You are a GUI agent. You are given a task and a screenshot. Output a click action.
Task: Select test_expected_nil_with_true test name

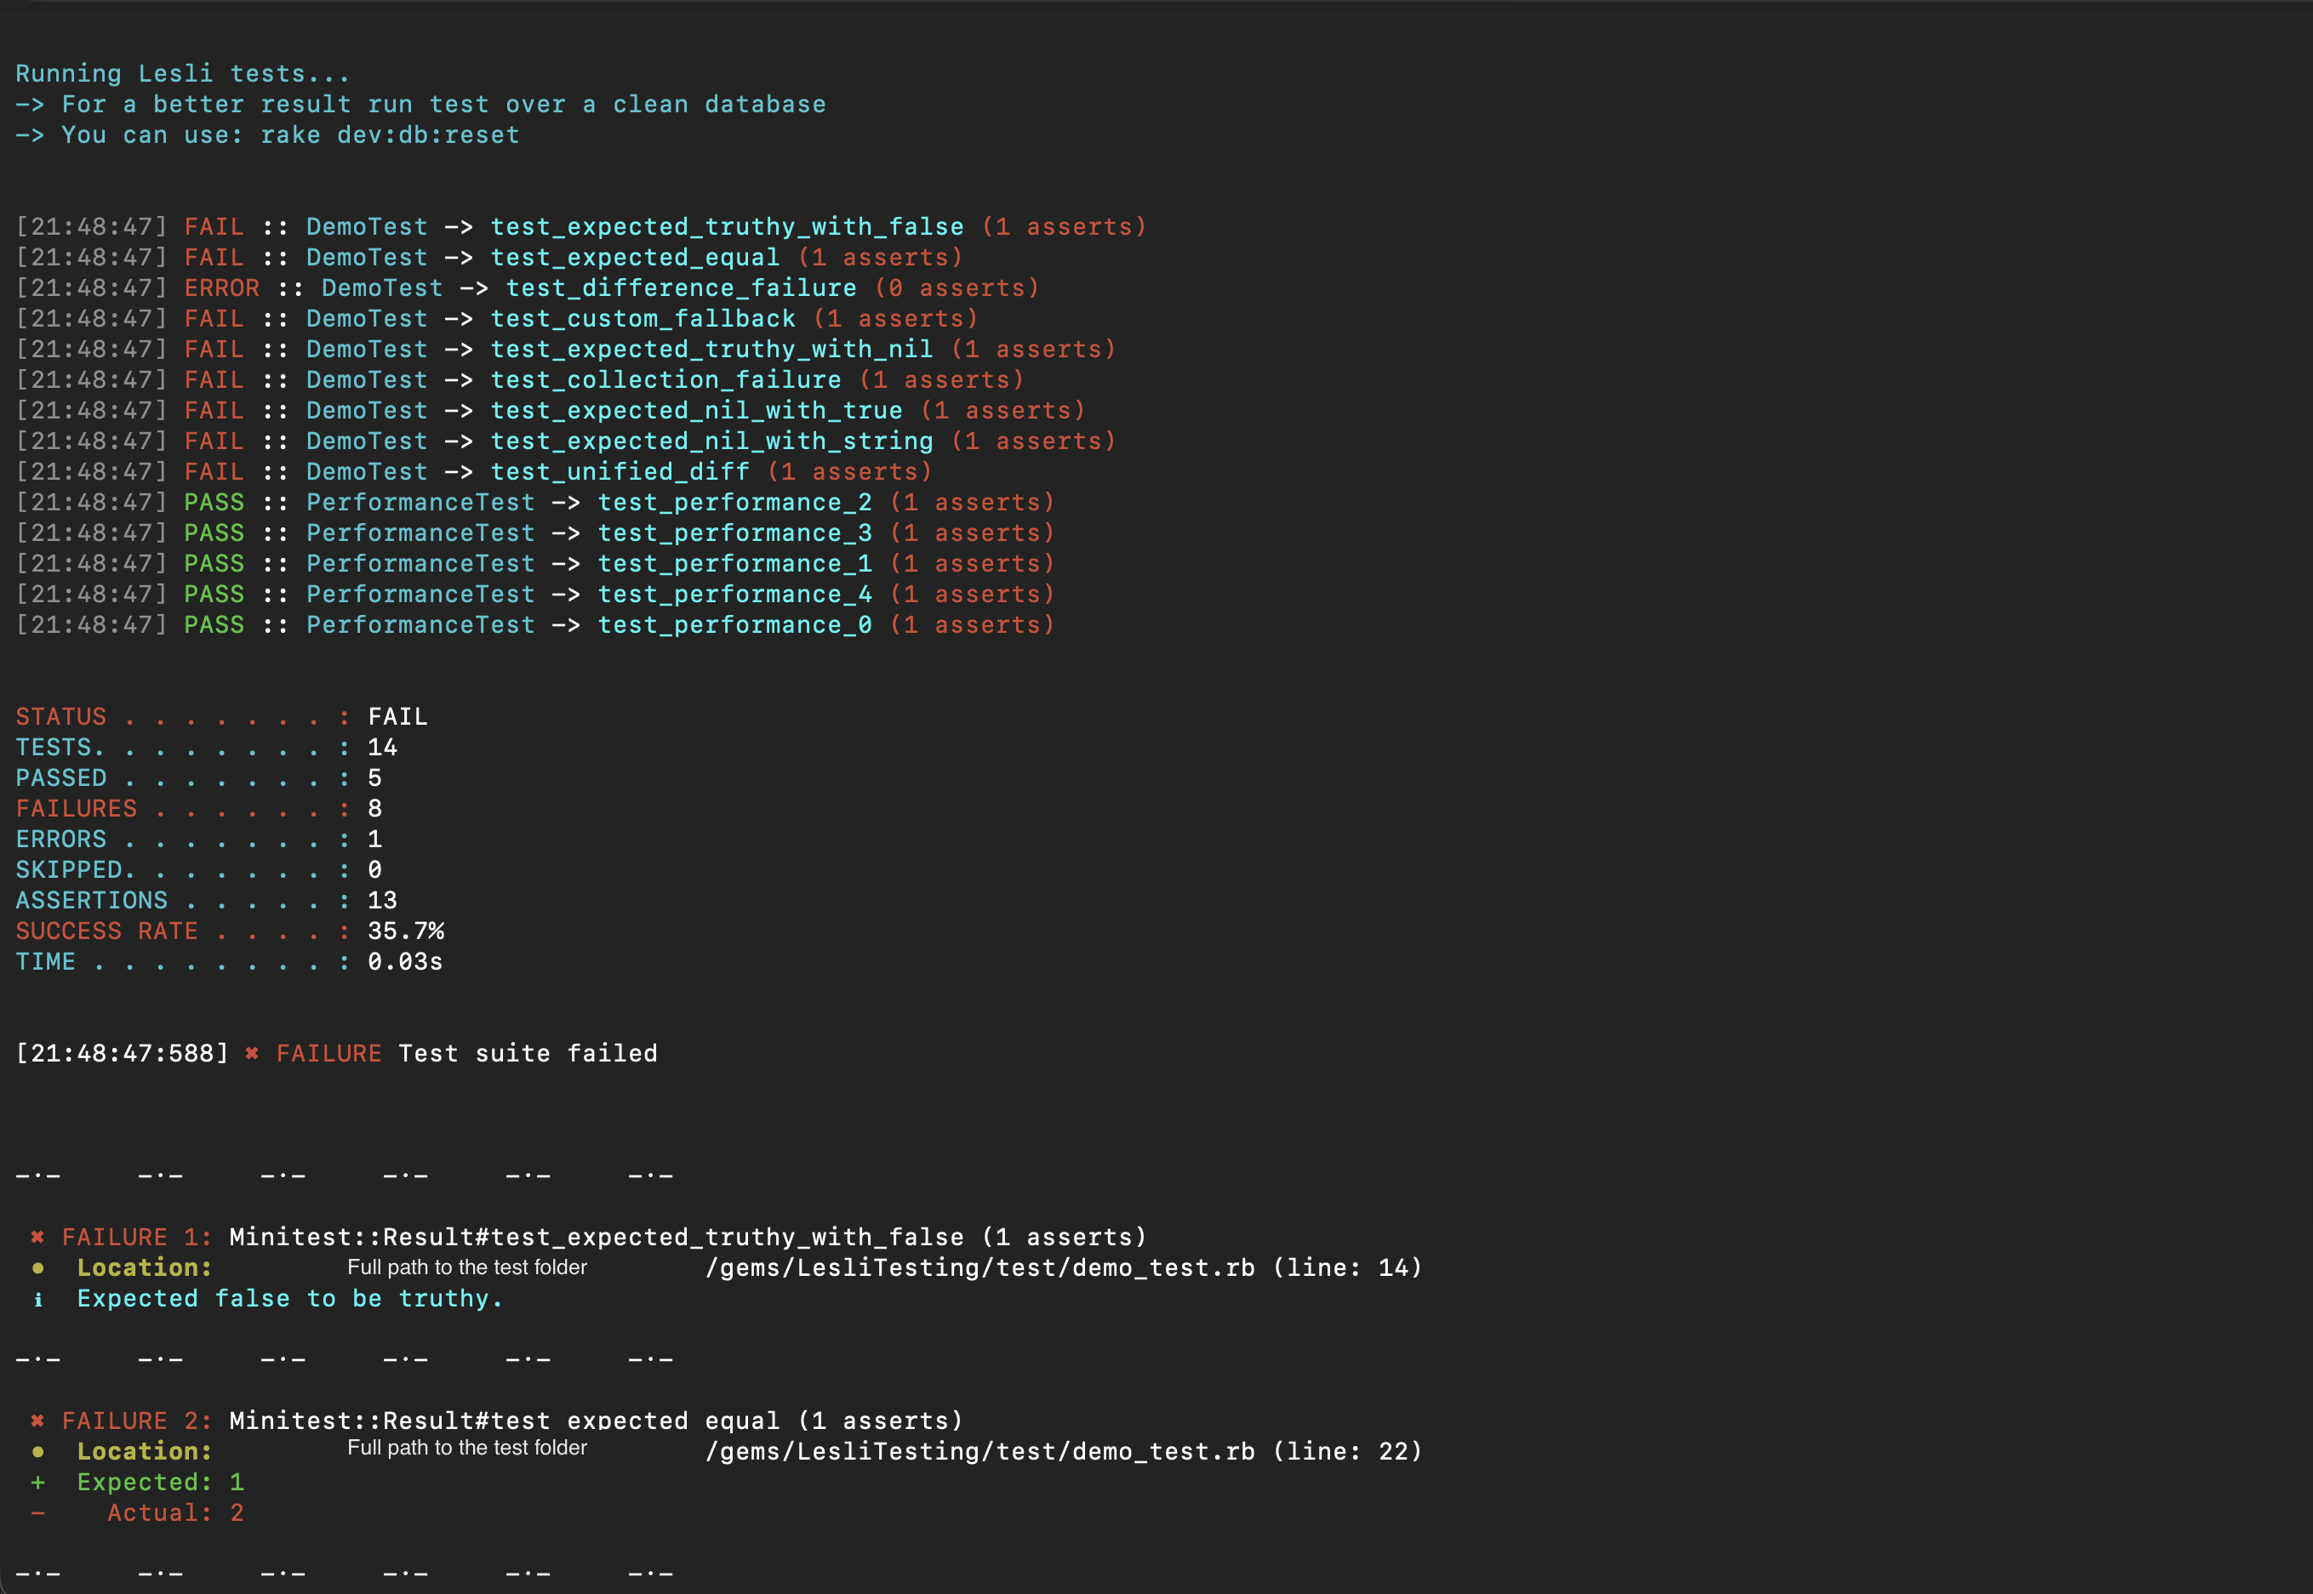click(696, 411)
